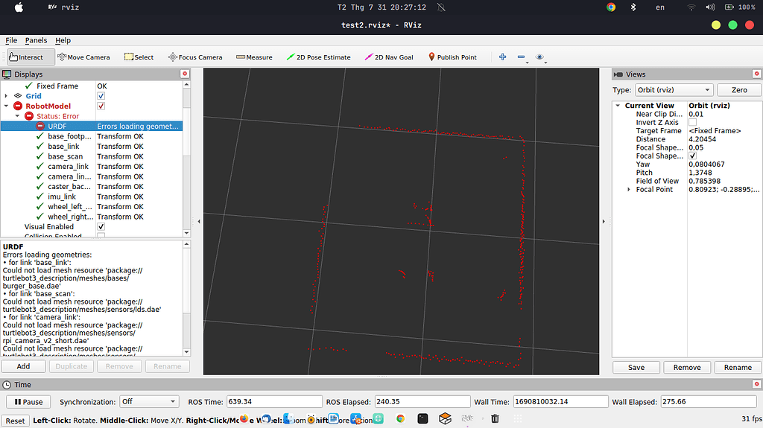Open the Help menu
The width and height of the screenshot is (763, 428).
pos(63,40)
